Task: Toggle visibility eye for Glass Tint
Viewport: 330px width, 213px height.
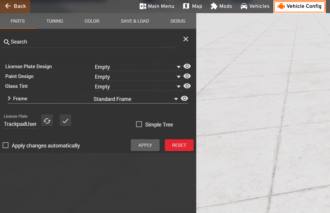Action: [x=187, y=86]
